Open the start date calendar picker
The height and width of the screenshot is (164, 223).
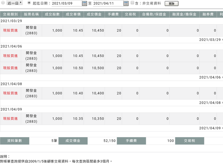85,3
